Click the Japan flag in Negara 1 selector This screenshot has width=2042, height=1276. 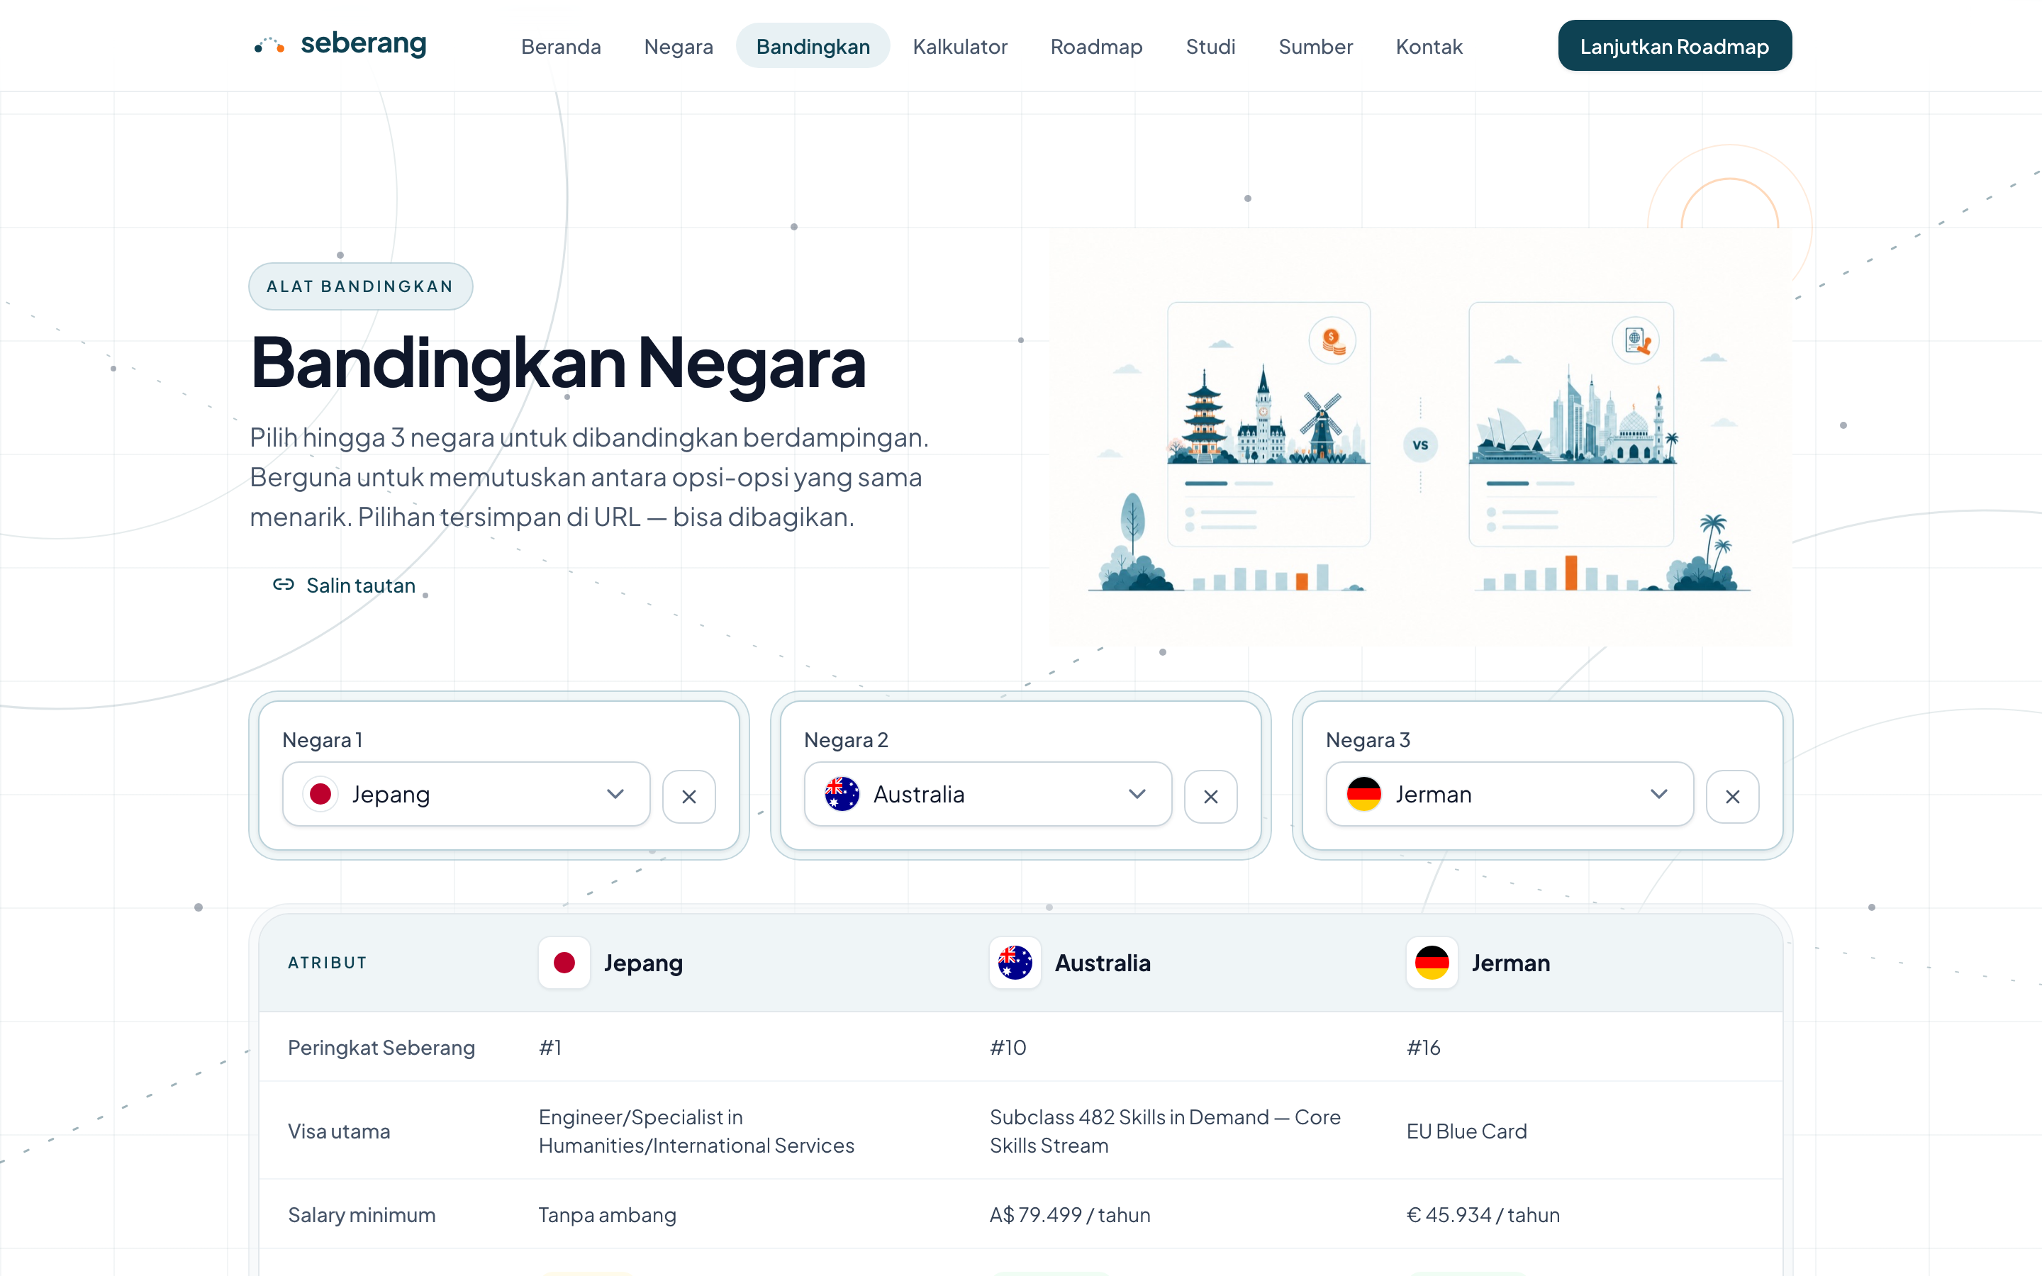[x=320, y=794]
